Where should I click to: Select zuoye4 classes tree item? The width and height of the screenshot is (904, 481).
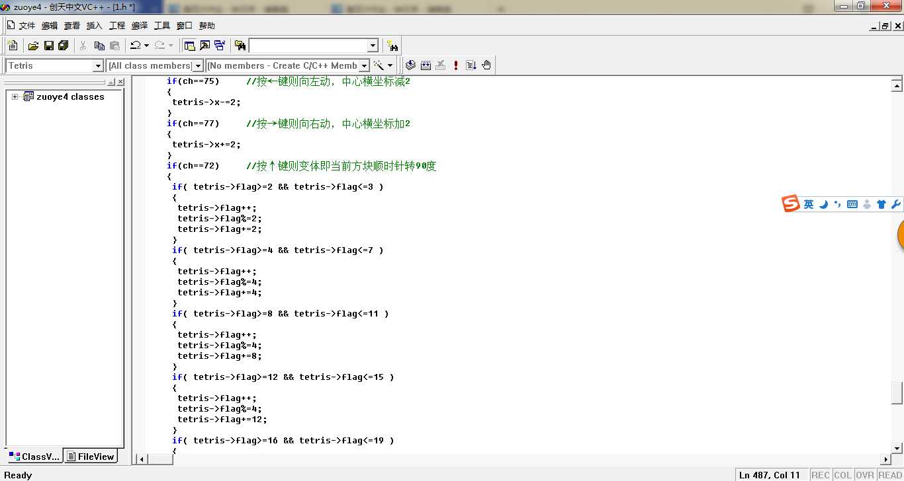click(70, 96)
